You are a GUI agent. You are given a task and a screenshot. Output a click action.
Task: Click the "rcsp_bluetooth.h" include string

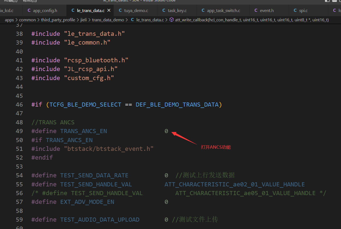click(96, 60)
